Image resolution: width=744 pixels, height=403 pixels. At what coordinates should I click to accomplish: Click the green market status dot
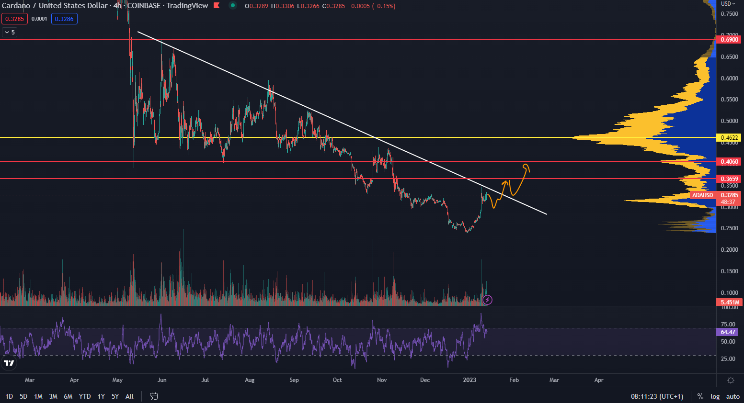coord(232,6)
